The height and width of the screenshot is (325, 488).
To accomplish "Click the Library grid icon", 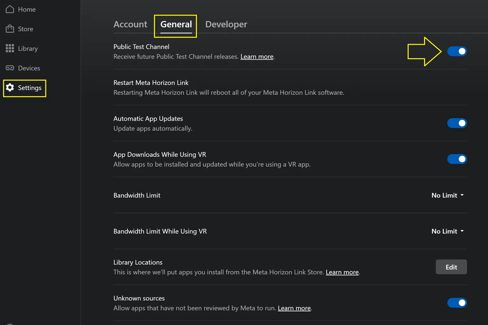I will [10, 48].
